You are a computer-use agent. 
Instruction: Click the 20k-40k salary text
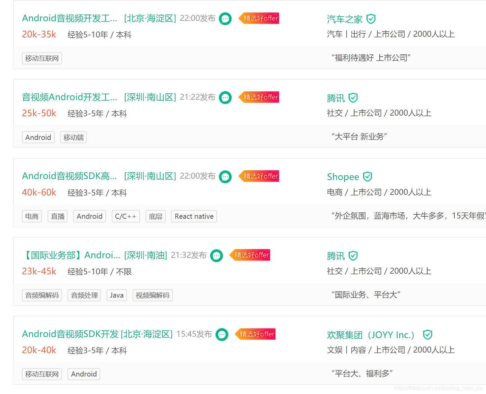(39, 350)
